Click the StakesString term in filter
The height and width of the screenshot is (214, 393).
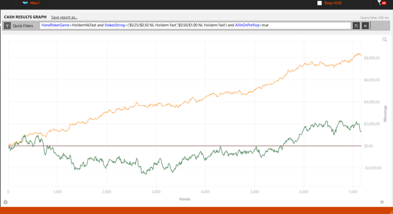[x=115, y=25]
